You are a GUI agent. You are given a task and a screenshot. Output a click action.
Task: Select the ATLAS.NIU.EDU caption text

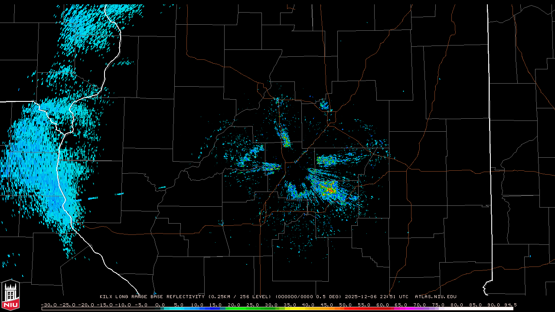436,297
